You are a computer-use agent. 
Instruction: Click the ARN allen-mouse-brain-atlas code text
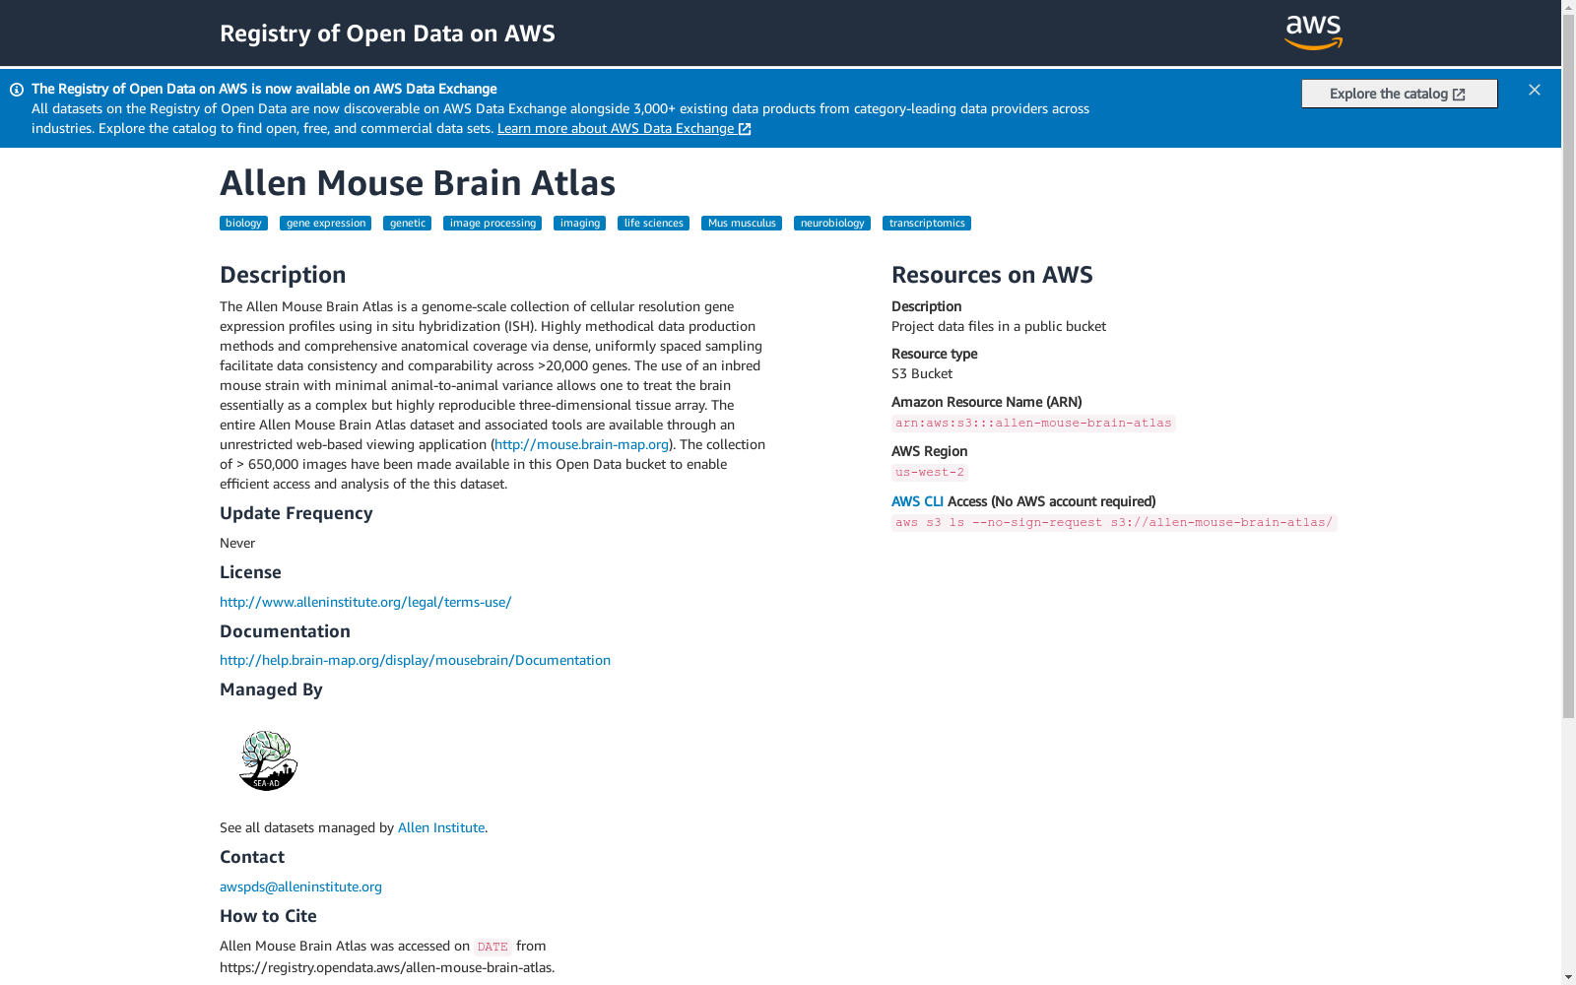pyautogui.click(x=1033, y=424)
